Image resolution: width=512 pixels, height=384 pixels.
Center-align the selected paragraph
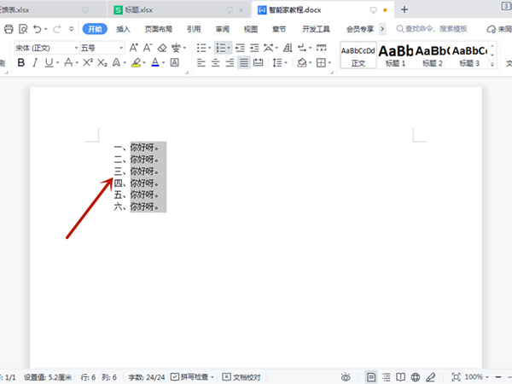[214, 63]
